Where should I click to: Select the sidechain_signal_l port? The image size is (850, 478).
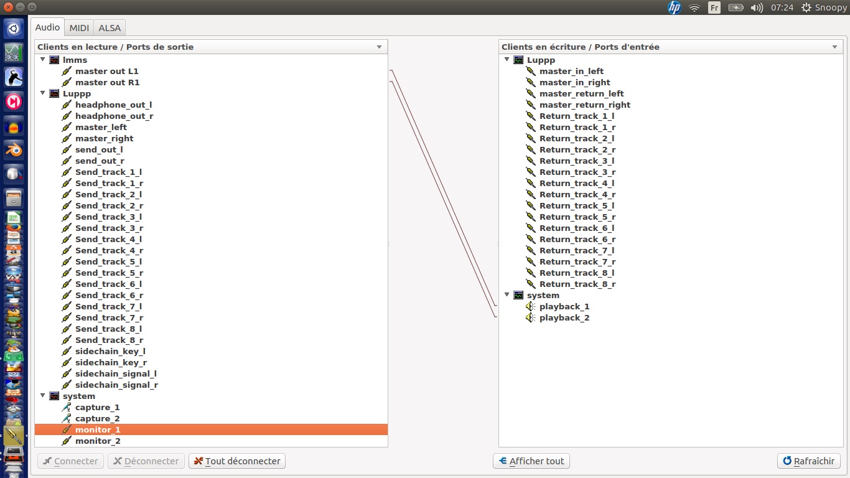116,373
